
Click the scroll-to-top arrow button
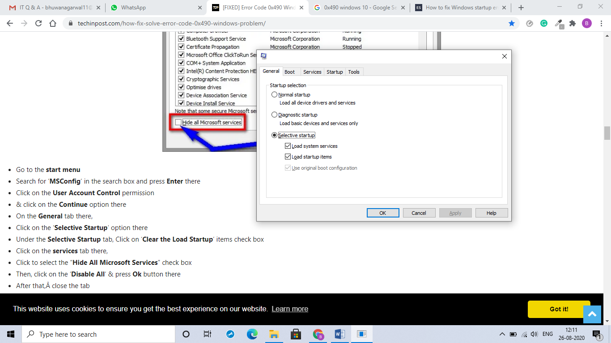click(592, 314)
